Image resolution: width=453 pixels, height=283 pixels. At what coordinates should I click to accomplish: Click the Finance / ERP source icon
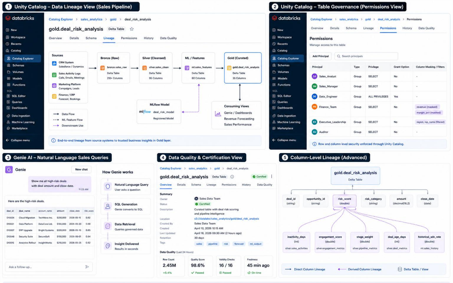54,96
